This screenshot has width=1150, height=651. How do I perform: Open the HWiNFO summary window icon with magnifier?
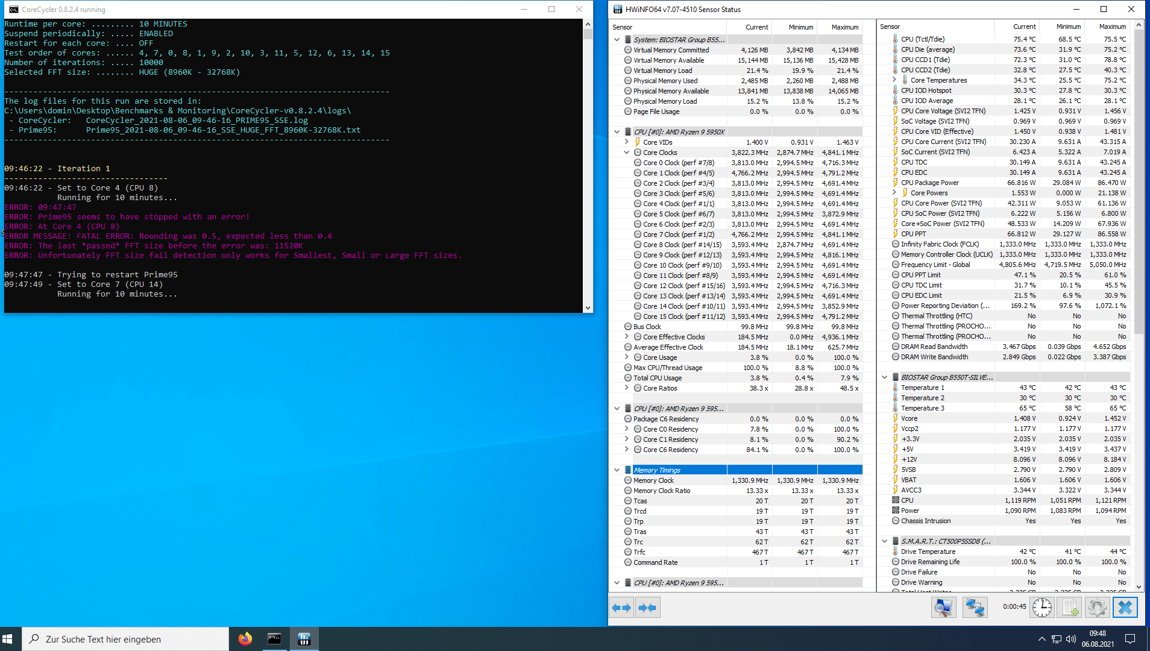[943, 608]
